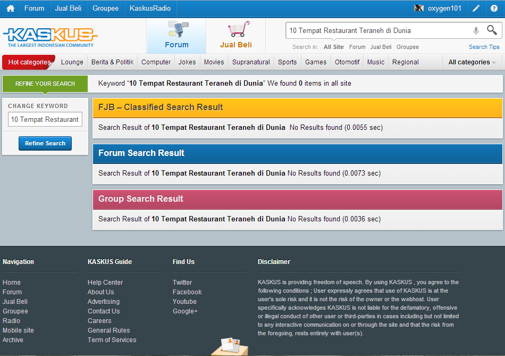505x356 pixels.
Task: Open the Careers link
Action: click(x=99, y=321)
